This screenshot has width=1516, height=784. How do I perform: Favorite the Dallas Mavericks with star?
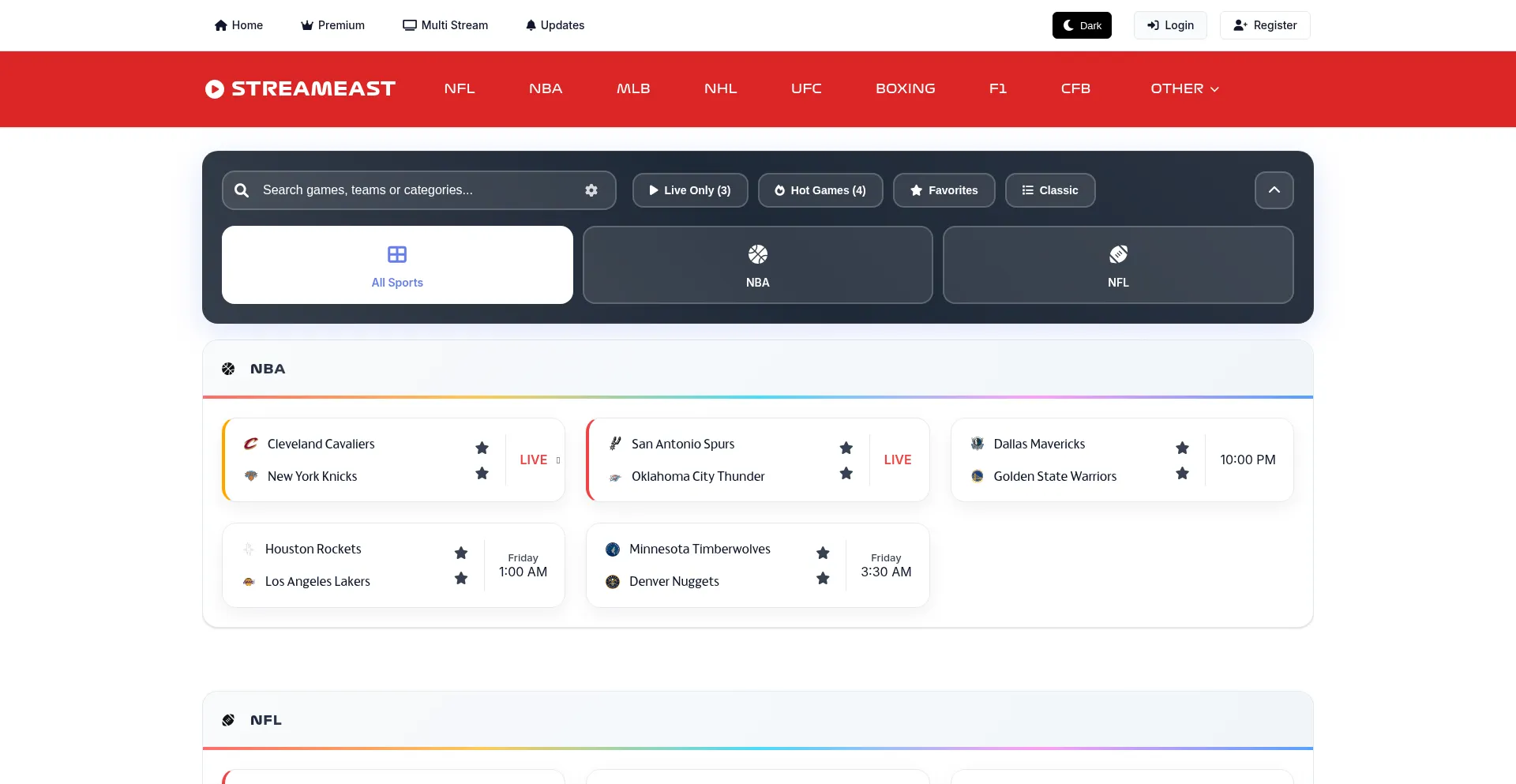coord(1182,448)
